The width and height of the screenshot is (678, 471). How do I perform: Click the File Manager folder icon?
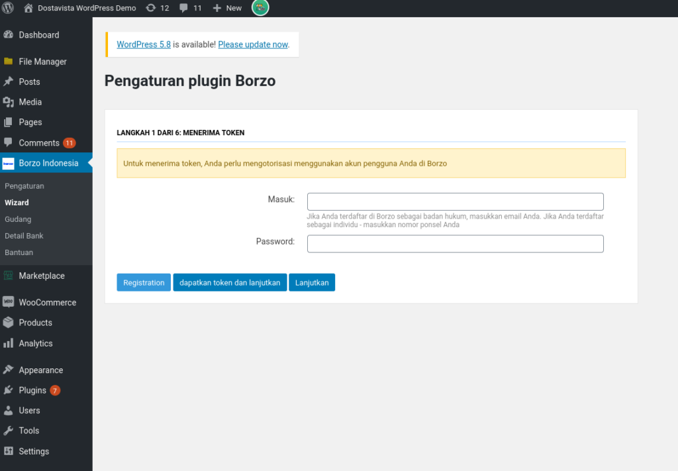click(x=8, y=62)
